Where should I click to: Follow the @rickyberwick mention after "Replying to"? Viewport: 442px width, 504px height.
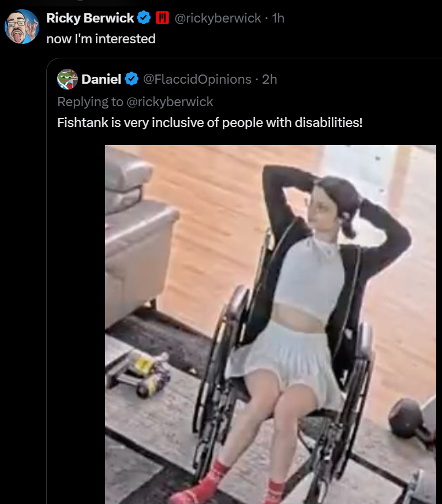click(170, 102)
